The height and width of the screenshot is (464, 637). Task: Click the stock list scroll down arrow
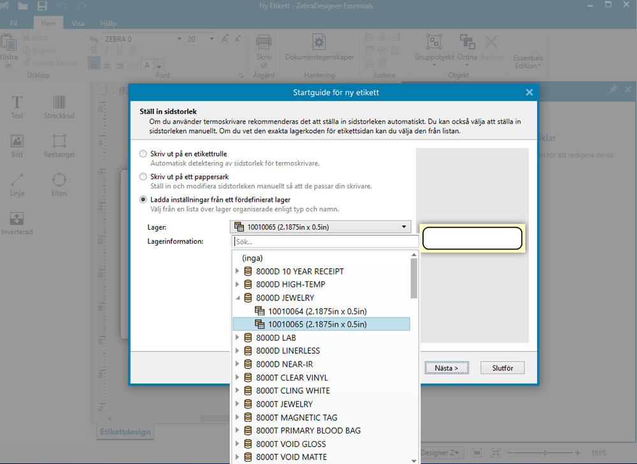pos(413,461)
